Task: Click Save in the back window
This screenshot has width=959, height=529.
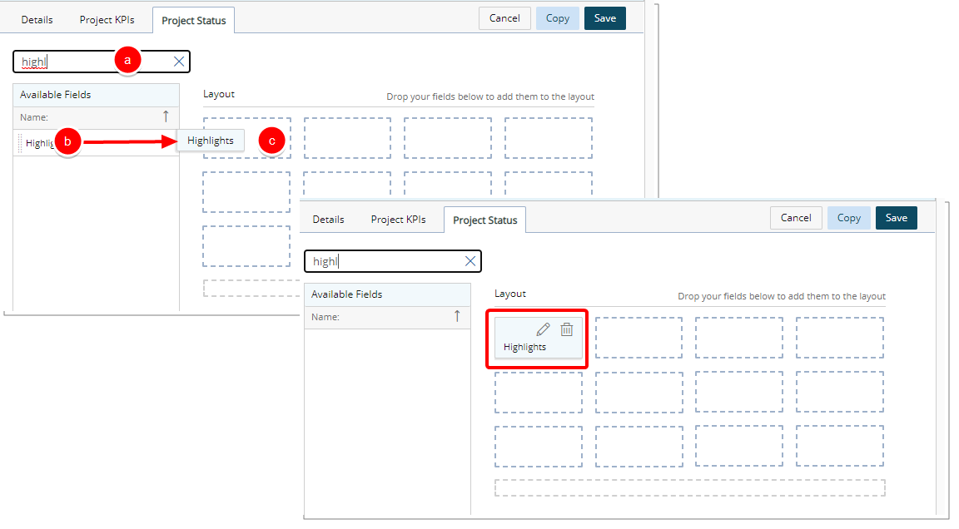Action: point(605,18)
